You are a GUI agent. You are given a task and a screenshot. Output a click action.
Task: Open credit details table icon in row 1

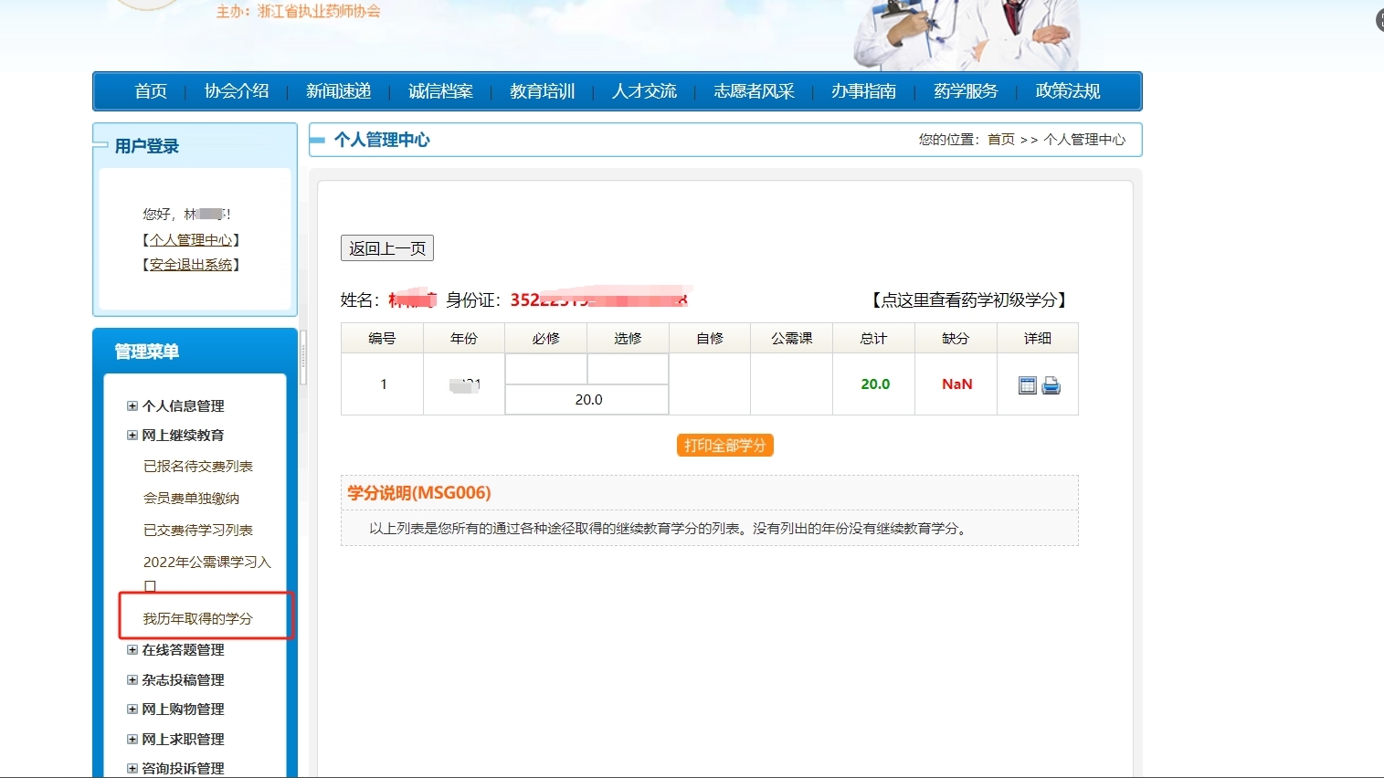coord(1027,385)
